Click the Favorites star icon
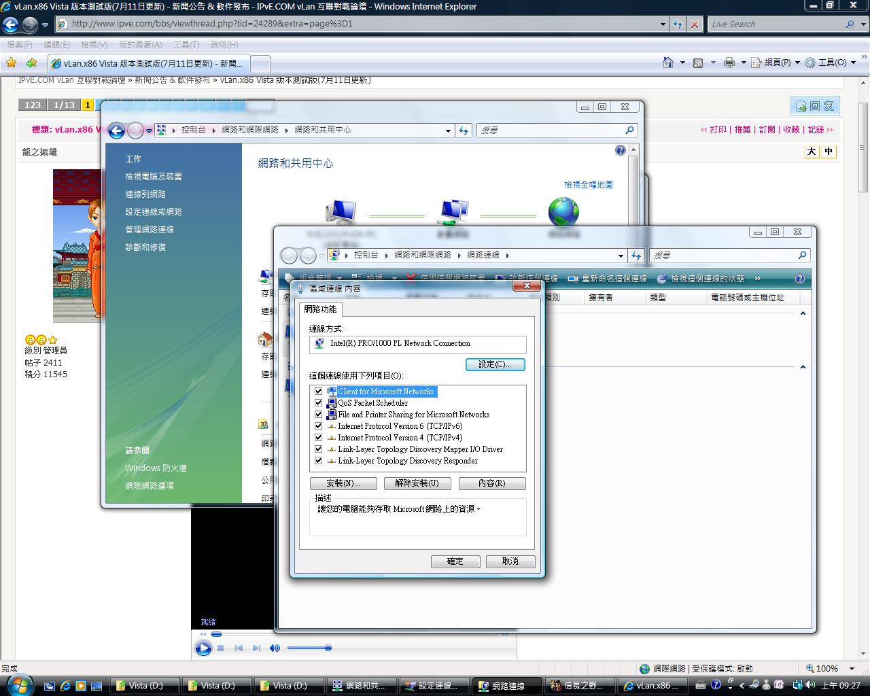870x696 pixels. (12, 63)
